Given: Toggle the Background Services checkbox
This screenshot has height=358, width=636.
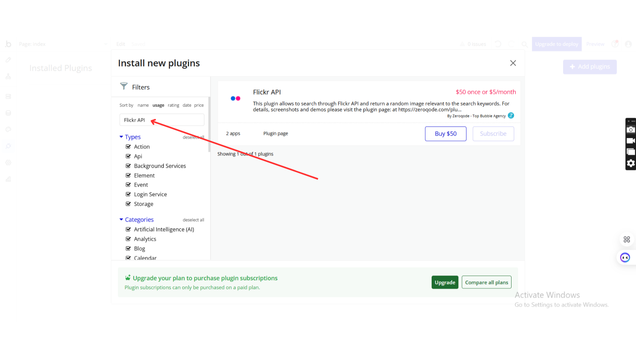Looking at the screenshot, I should click(128, 166).
